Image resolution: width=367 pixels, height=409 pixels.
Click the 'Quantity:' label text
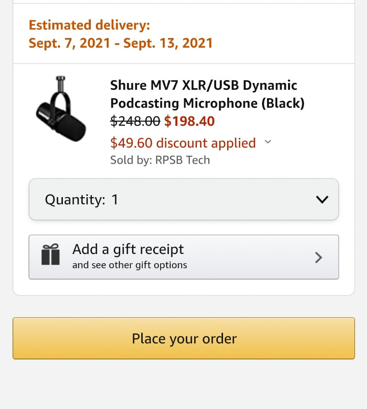75,200
